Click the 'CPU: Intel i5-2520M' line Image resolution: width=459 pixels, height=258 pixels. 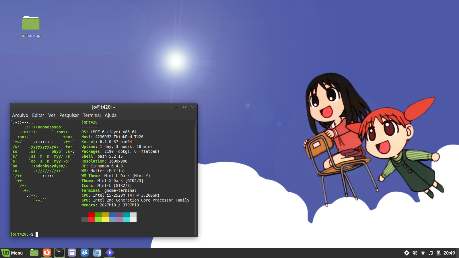click(x=120, y=195)
